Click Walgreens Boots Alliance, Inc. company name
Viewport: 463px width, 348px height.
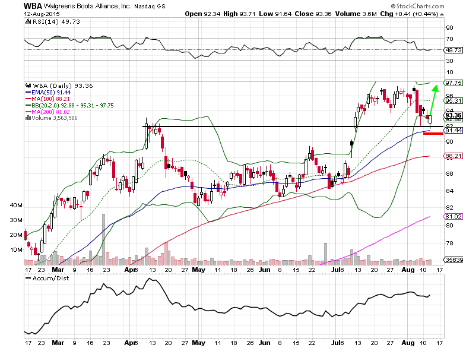[88, 5]
